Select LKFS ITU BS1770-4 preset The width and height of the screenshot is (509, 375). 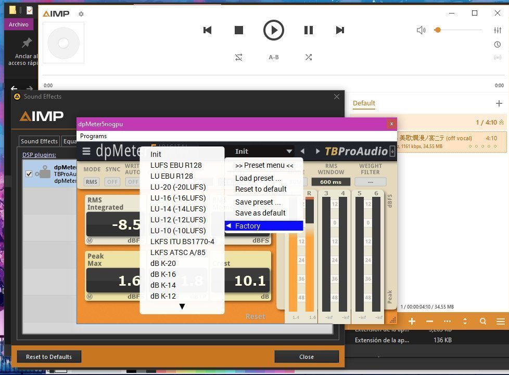point(182,242)
